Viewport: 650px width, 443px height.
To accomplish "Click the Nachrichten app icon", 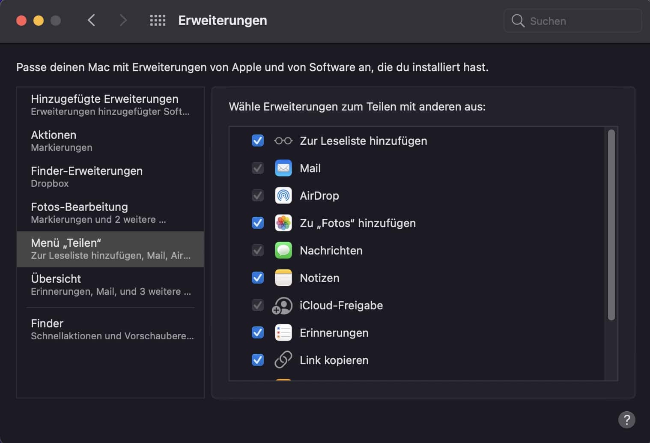I will (283, 251).
